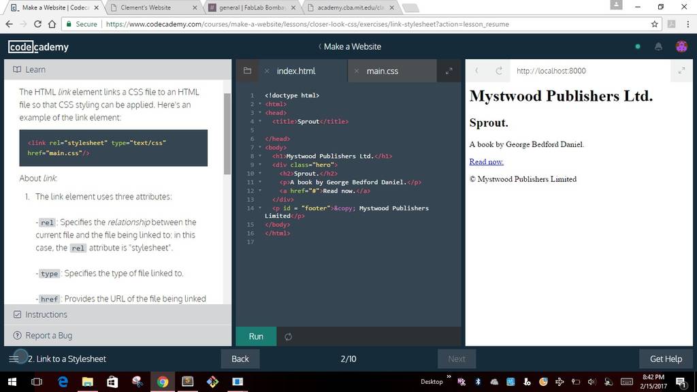Click the 2/10 lesson progress indicator

click(x=348, y=359)
